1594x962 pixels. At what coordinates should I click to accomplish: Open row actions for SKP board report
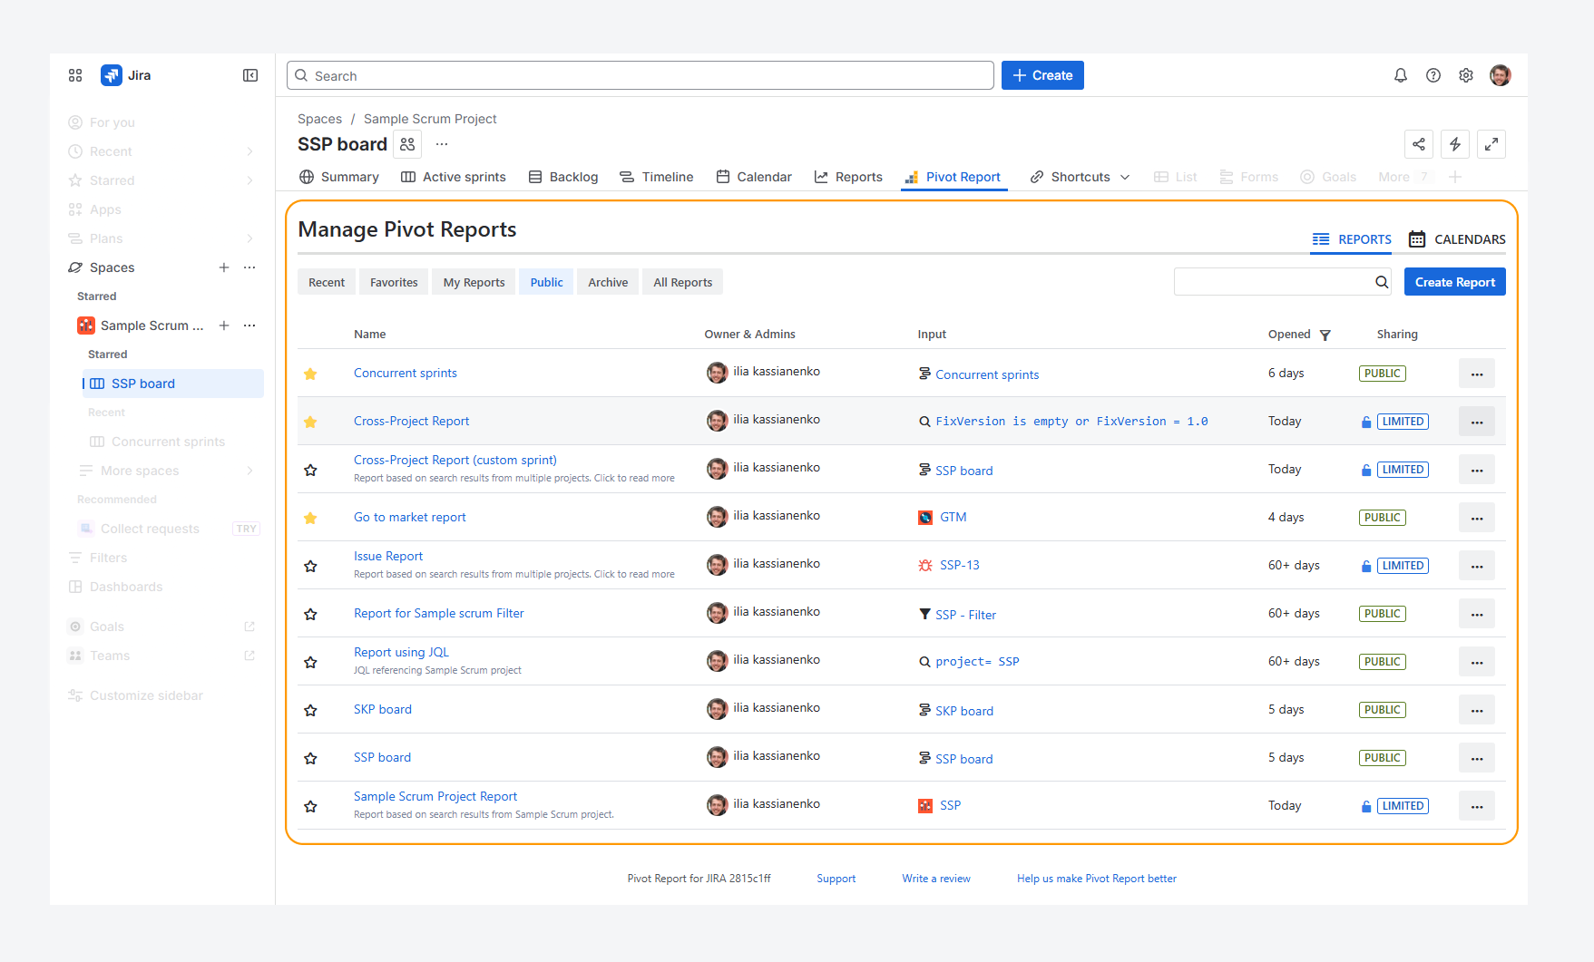point(1477,710)
